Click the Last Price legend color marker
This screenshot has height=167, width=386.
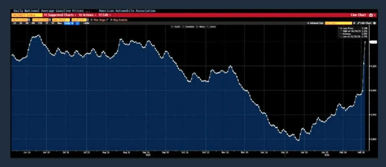click(x=340, y=28)
